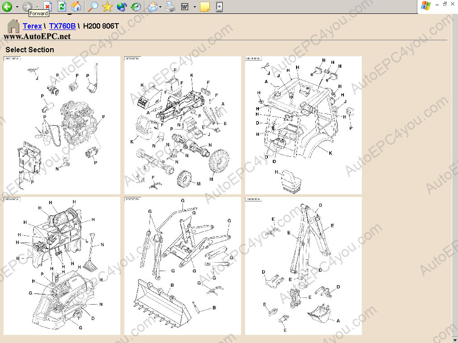Open Favorites with the star icon

click(x=107, y=6)
